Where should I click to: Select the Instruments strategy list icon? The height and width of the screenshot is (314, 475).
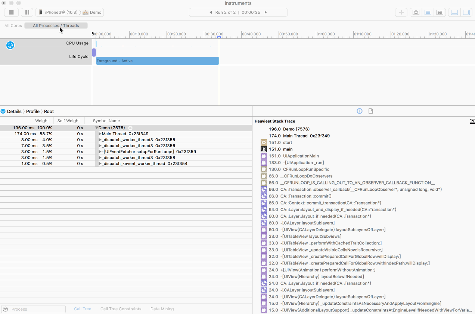click(428, 12)
